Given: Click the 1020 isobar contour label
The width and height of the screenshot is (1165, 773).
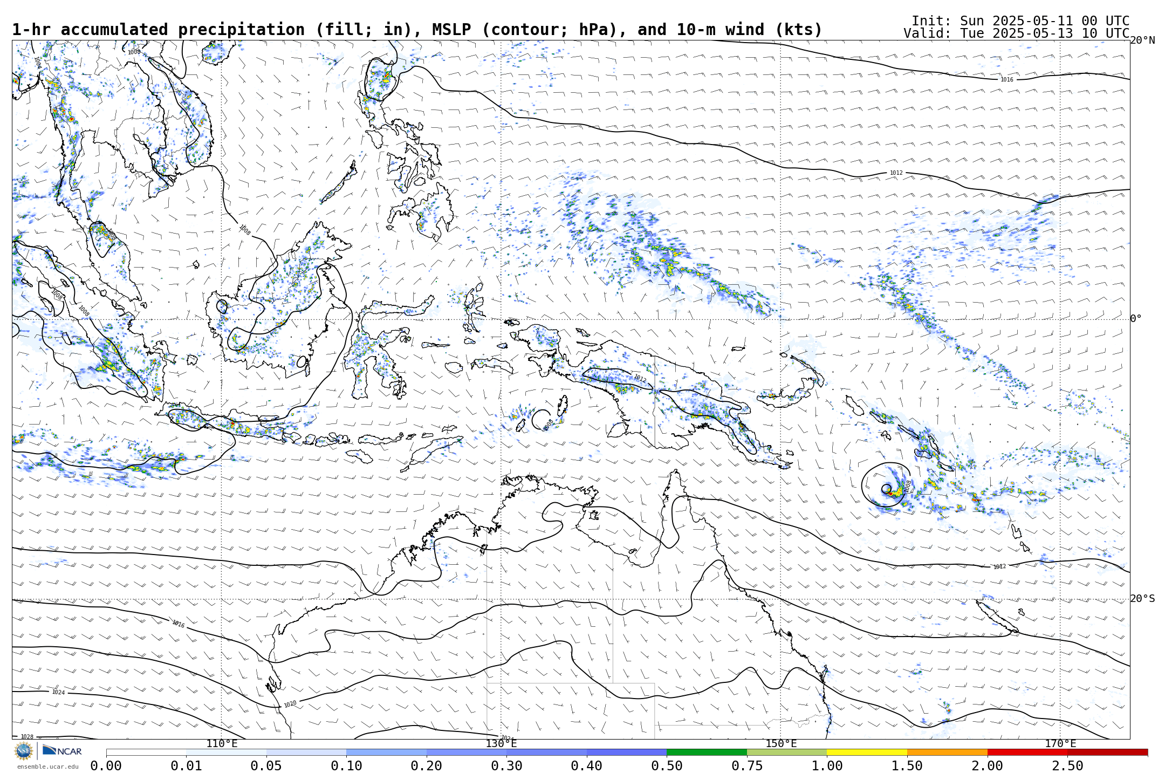Looking at the screenshot, I should tap(290, 704).
